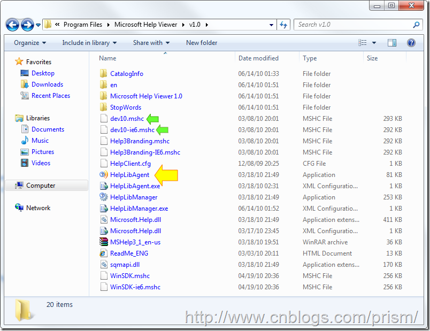Image resolution: width=430 pixels, height=331 pixels.
Task: Select Favorites in the navigation pane
Action: point(39,62)
